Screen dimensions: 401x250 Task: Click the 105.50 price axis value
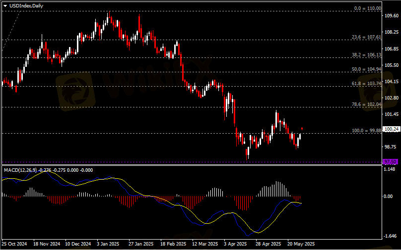tap(391, 65)
